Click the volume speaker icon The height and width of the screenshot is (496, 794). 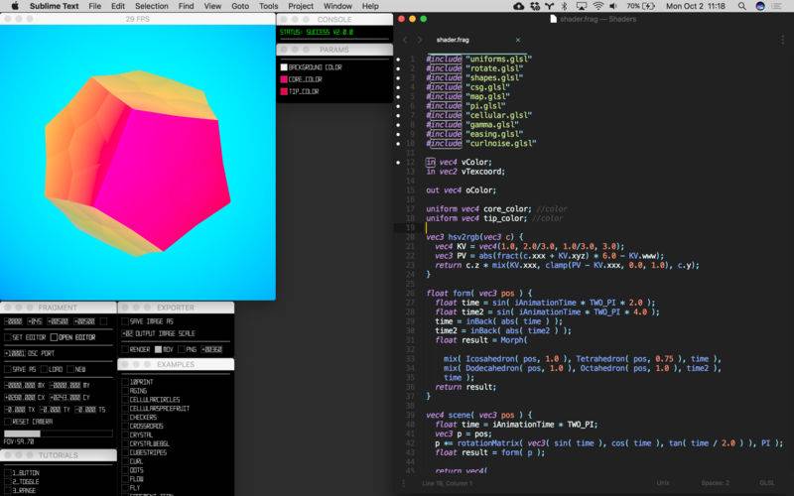613,6
